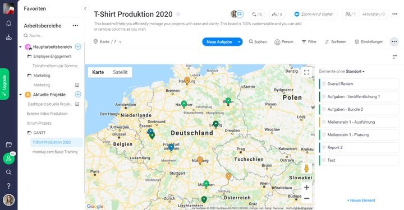Open the Marketing dashboard item

click(42, 85)
